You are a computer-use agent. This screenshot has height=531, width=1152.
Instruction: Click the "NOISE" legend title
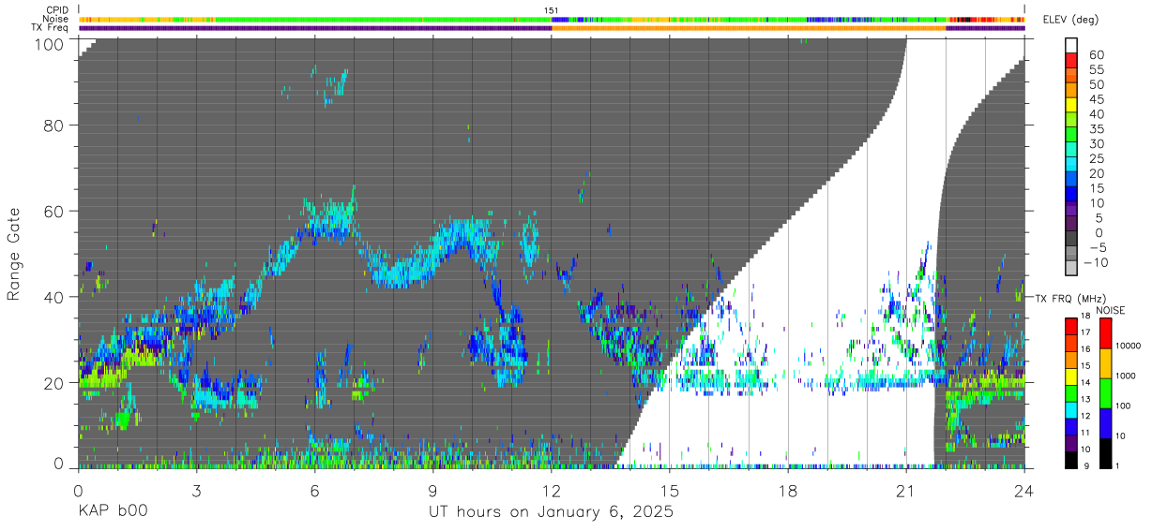(1112, 310)
